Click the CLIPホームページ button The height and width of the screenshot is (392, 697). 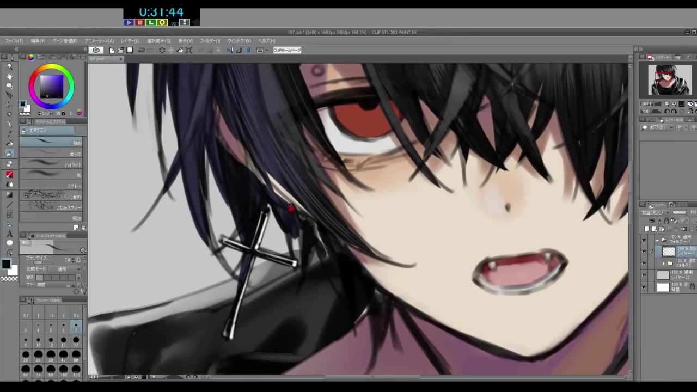[287, 50]
